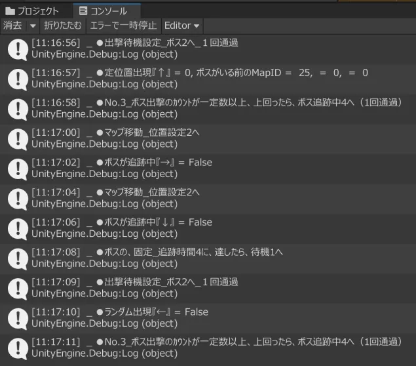This screenshot has height=366, width=416.
Task: Click the log icon for the 11:17:02 entry
Action: (x=18, y=169)
